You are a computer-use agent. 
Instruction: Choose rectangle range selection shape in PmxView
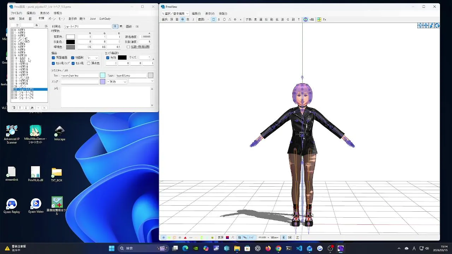214,19
